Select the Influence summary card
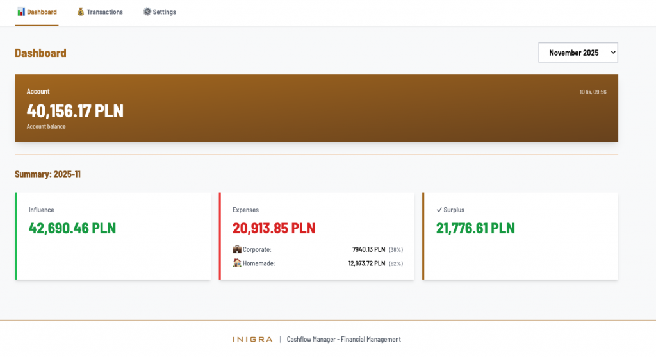Viewport: 656px width, 357px height. (113, 236)
